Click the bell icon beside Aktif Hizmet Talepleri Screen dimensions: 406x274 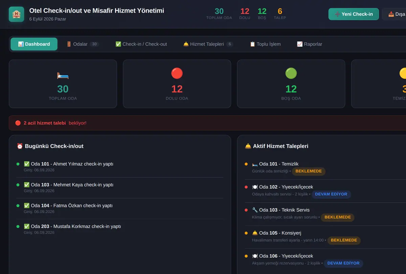(248, 146)
